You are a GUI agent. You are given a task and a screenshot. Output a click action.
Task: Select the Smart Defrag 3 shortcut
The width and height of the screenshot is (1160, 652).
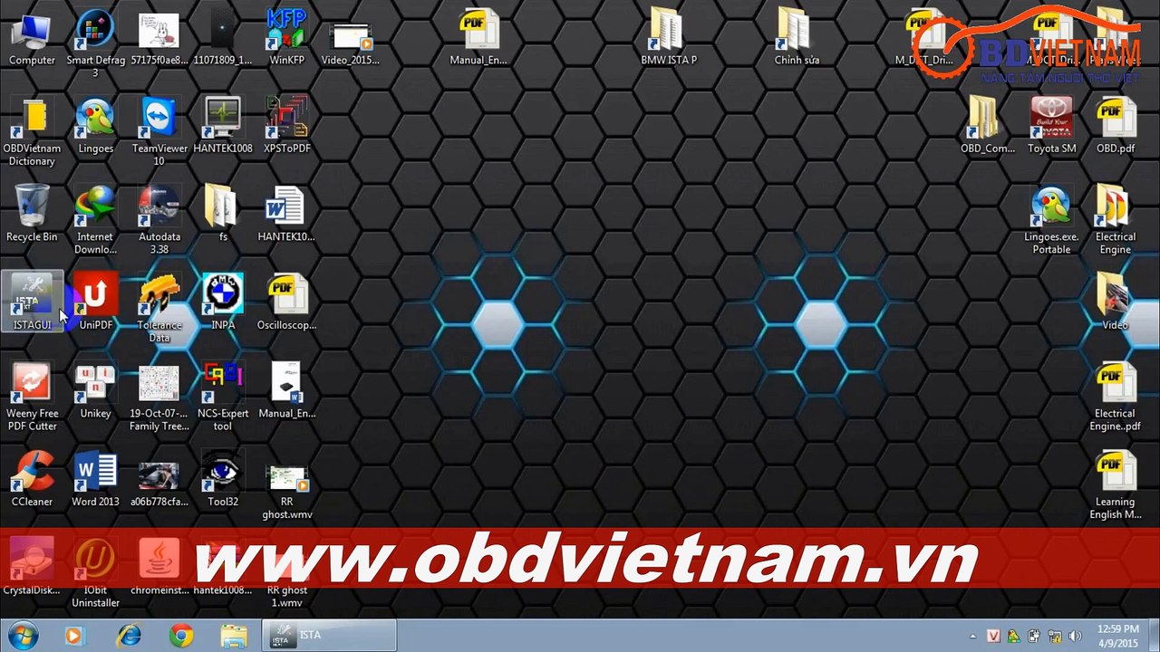click(x=95, y=43)
